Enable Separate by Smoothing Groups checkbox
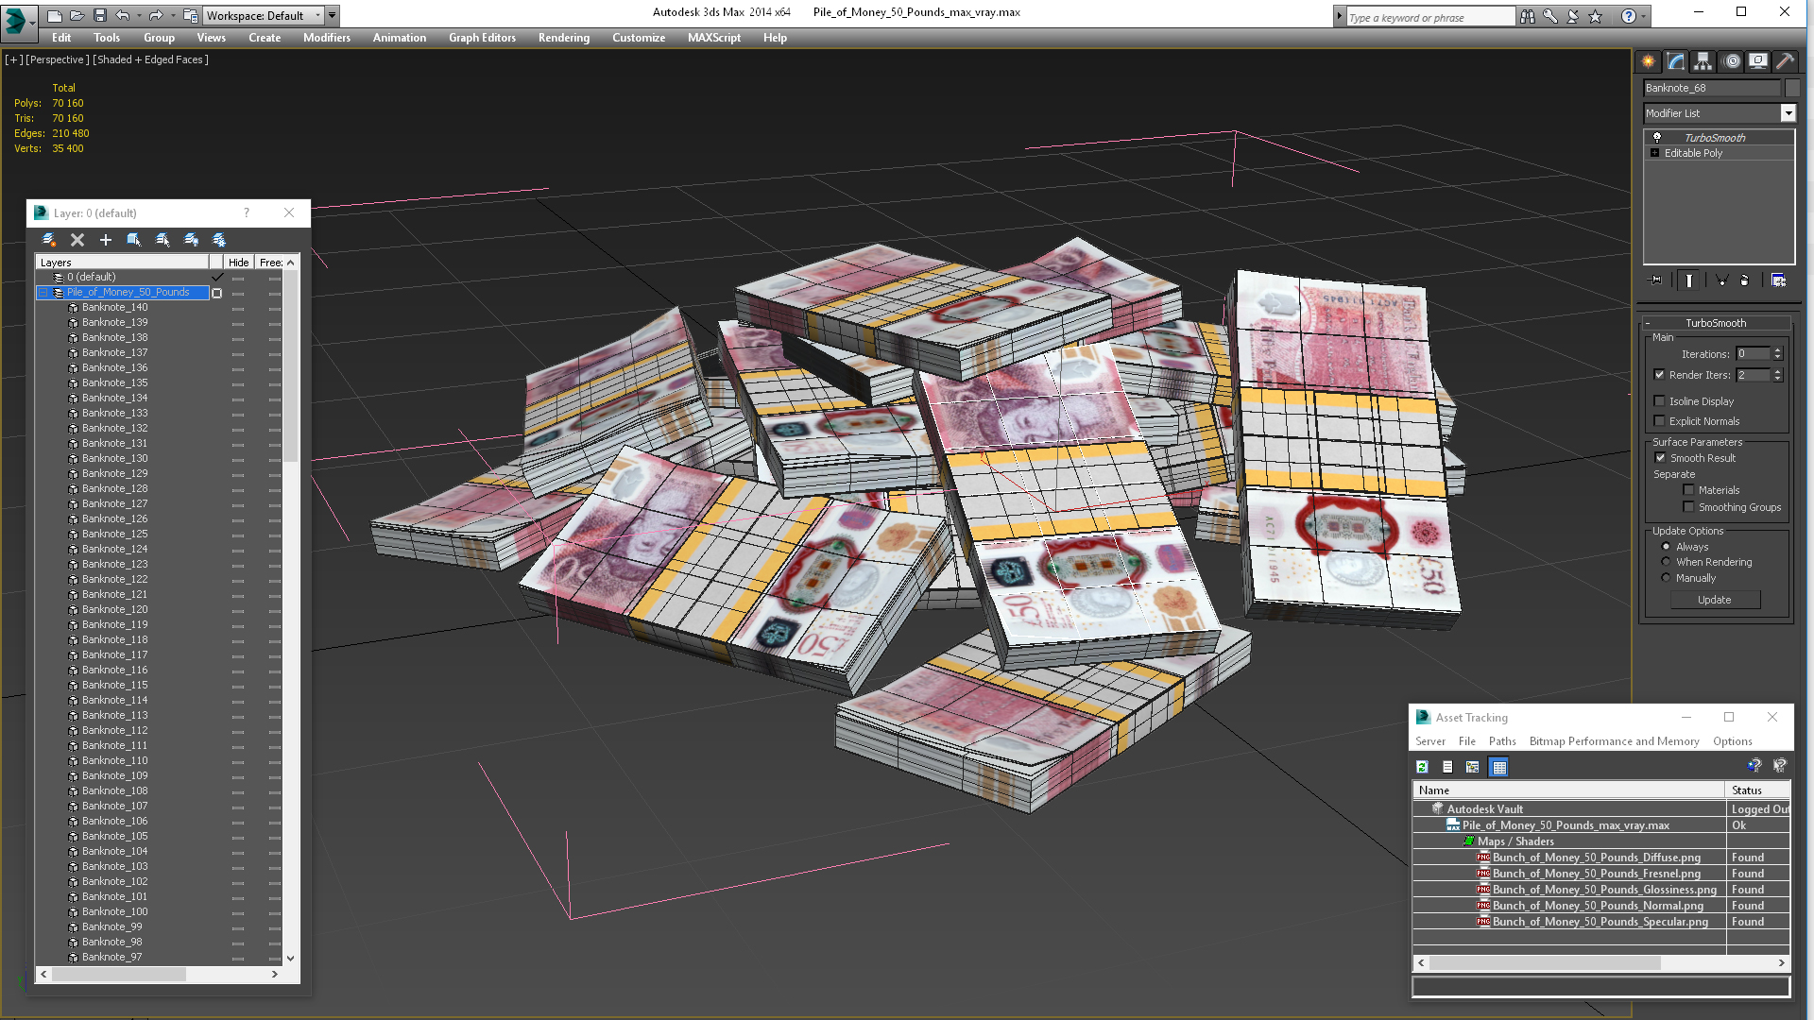This screenshot has width=1814, height=1020. 1689,507
